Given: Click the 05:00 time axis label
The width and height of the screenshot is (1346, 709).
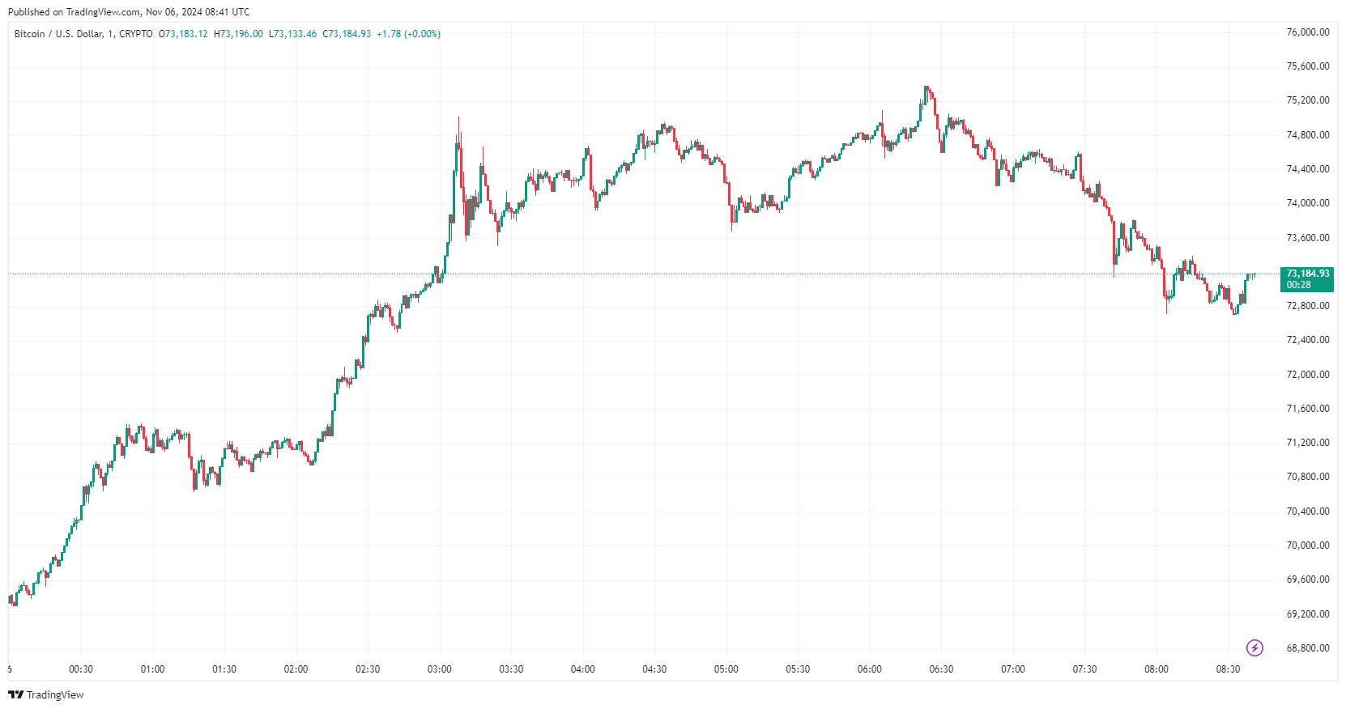Looking at the screenshot, I should coord(726,669).
